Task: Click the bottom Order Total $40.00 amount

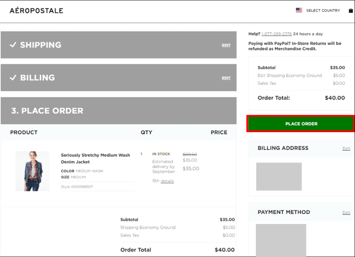Action: [x=224, y=250]
